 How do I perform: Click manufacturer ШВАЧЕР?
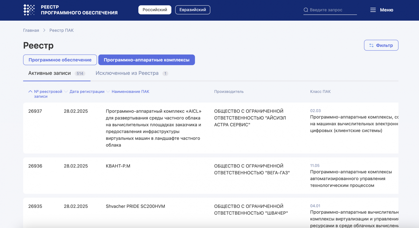(x=251, y=210)
